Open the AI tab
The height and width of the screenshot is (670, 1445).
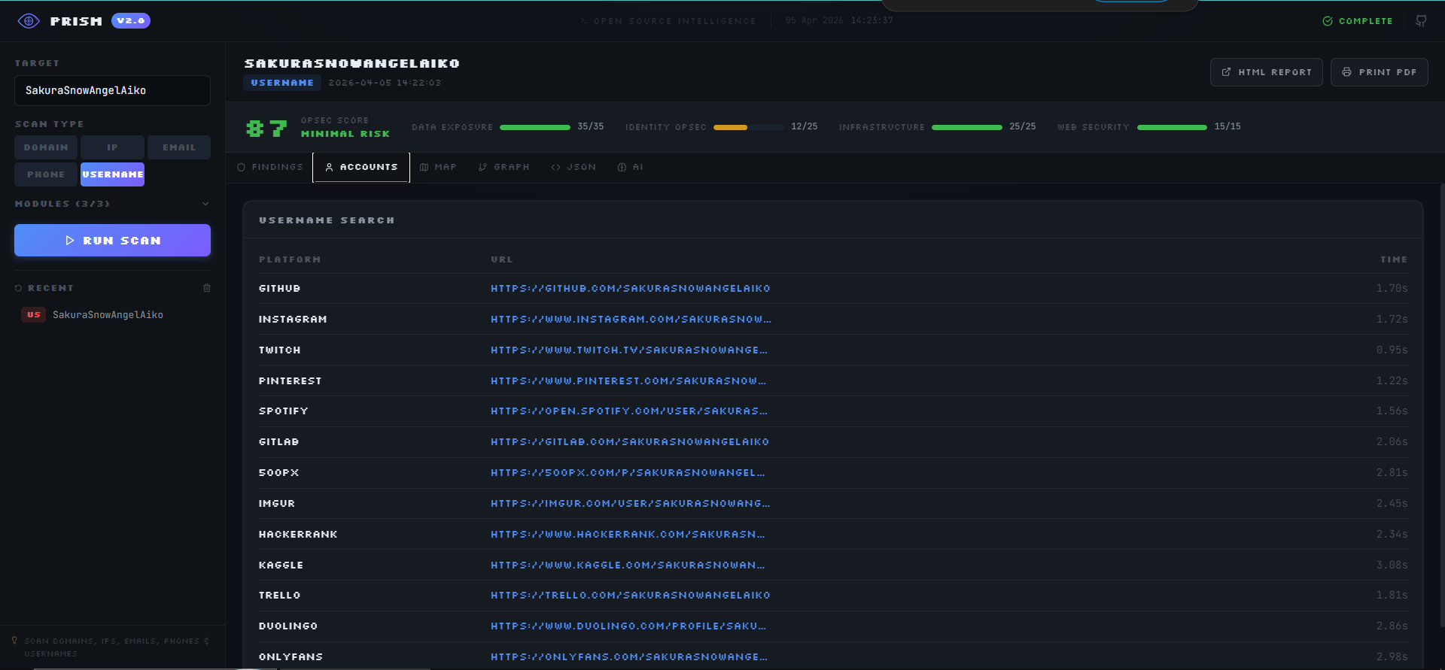(x=631, y=167)
